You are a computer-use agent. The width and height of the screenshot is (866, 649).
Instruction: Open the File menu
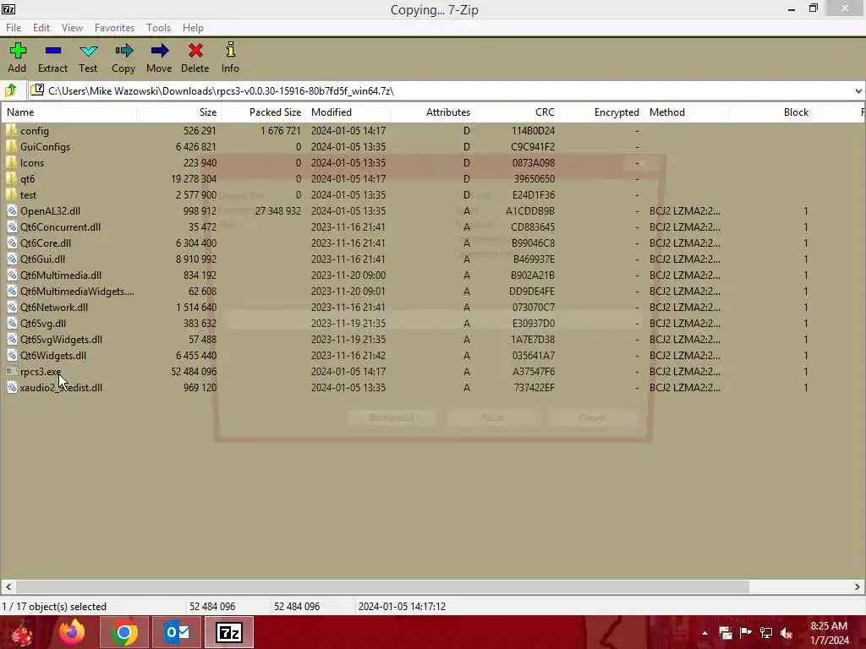pyautogui.click(x=14, y=28)
